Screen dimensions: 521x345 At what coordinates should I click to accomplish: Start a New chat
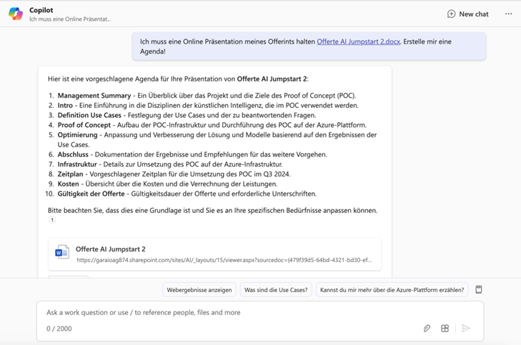click(468, 14)
